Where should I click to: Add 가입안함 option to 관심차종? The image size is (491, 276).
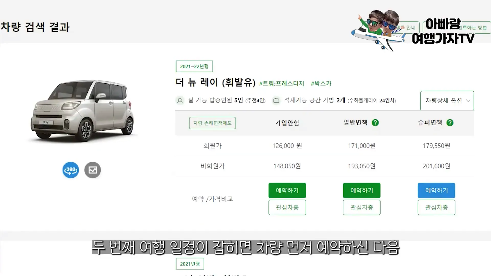click(287, 207)
